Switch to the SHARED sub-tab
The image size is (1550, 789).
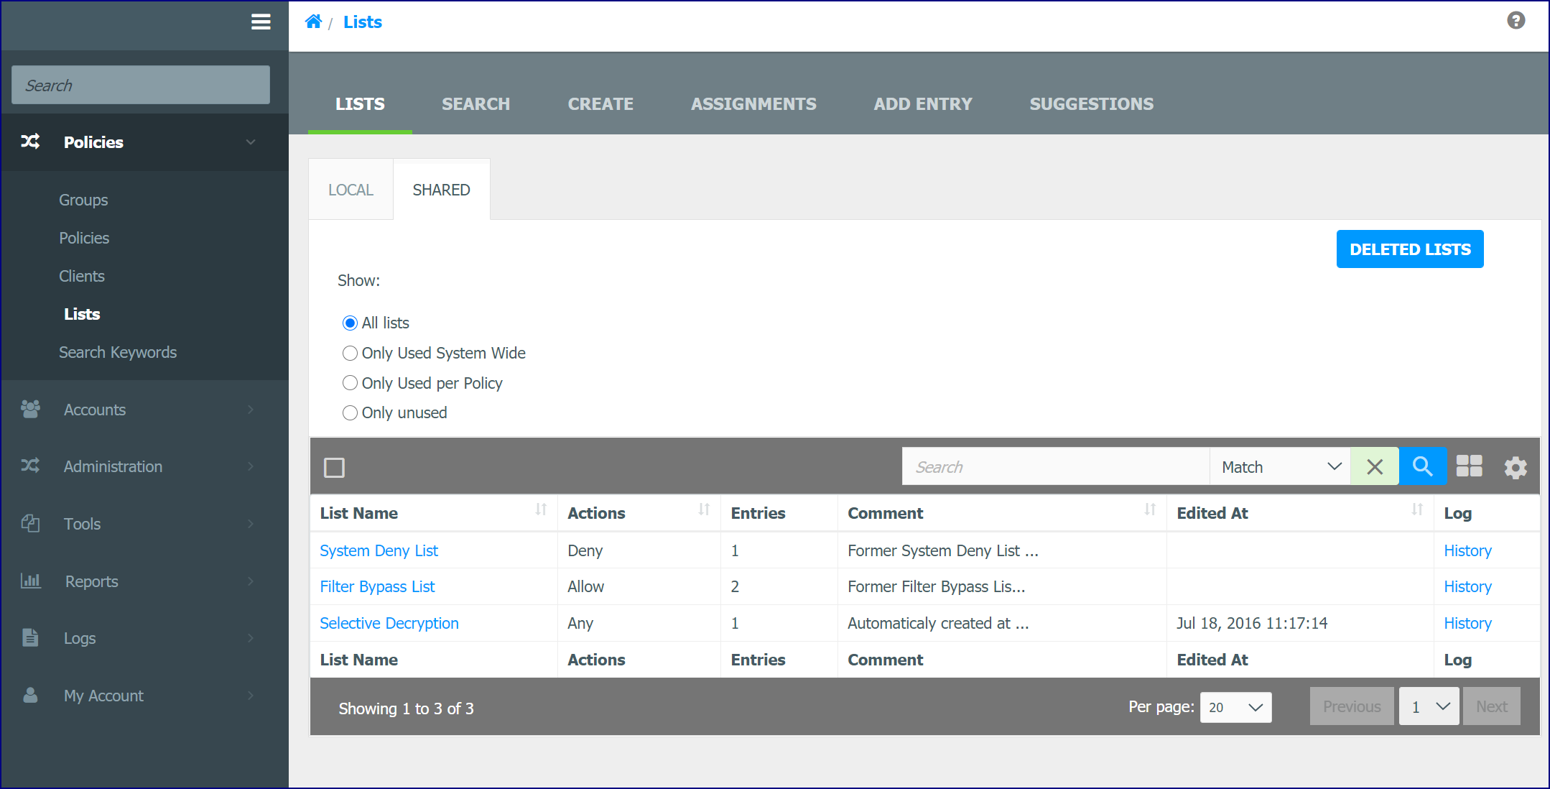[x=441, y=190]
